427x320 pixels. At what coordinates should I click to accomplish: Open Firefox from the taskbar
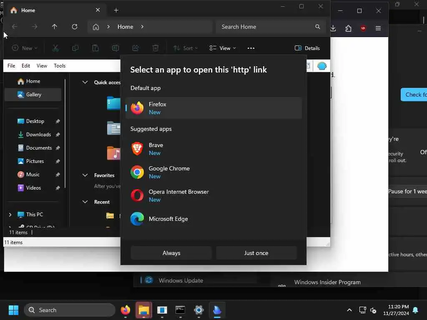pos(125,310)
